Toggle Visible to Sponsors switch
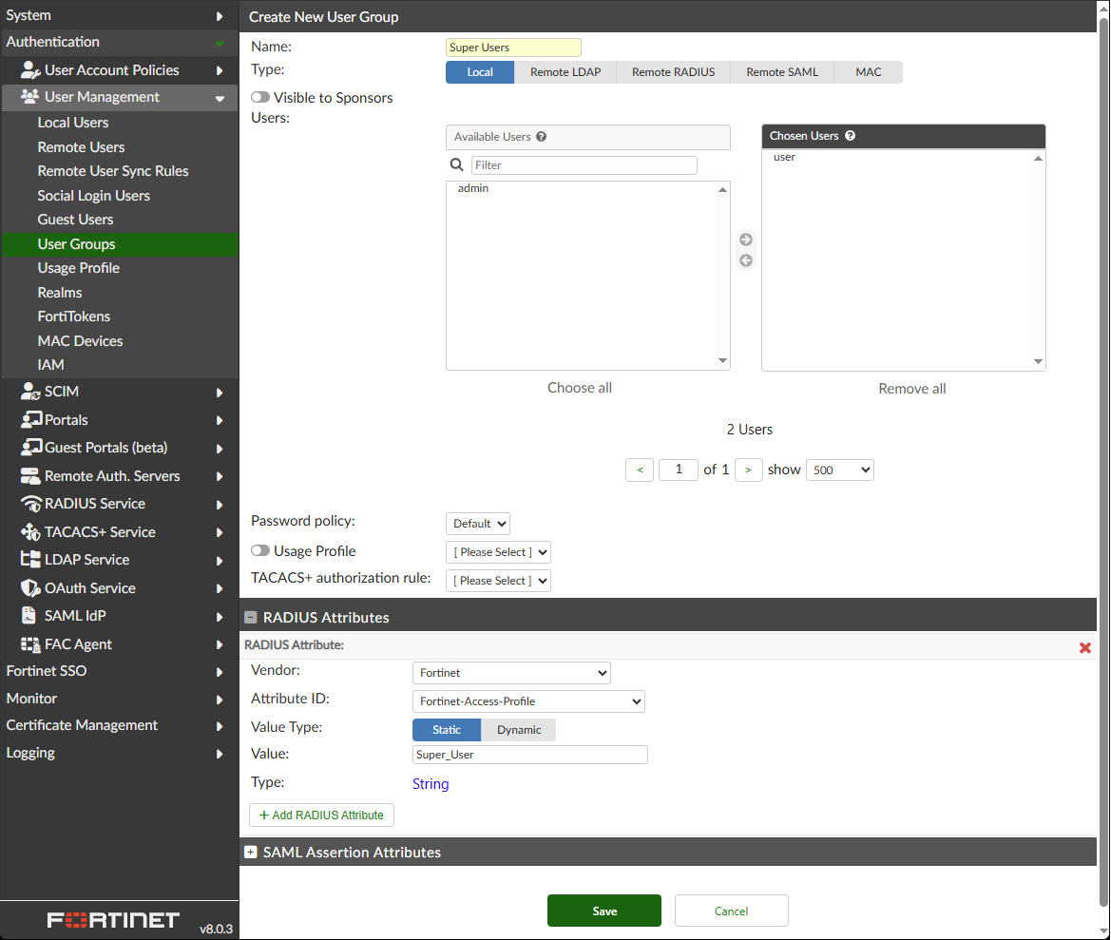The width and height of the screenshot is (1111, 940). tap(260, 97)
